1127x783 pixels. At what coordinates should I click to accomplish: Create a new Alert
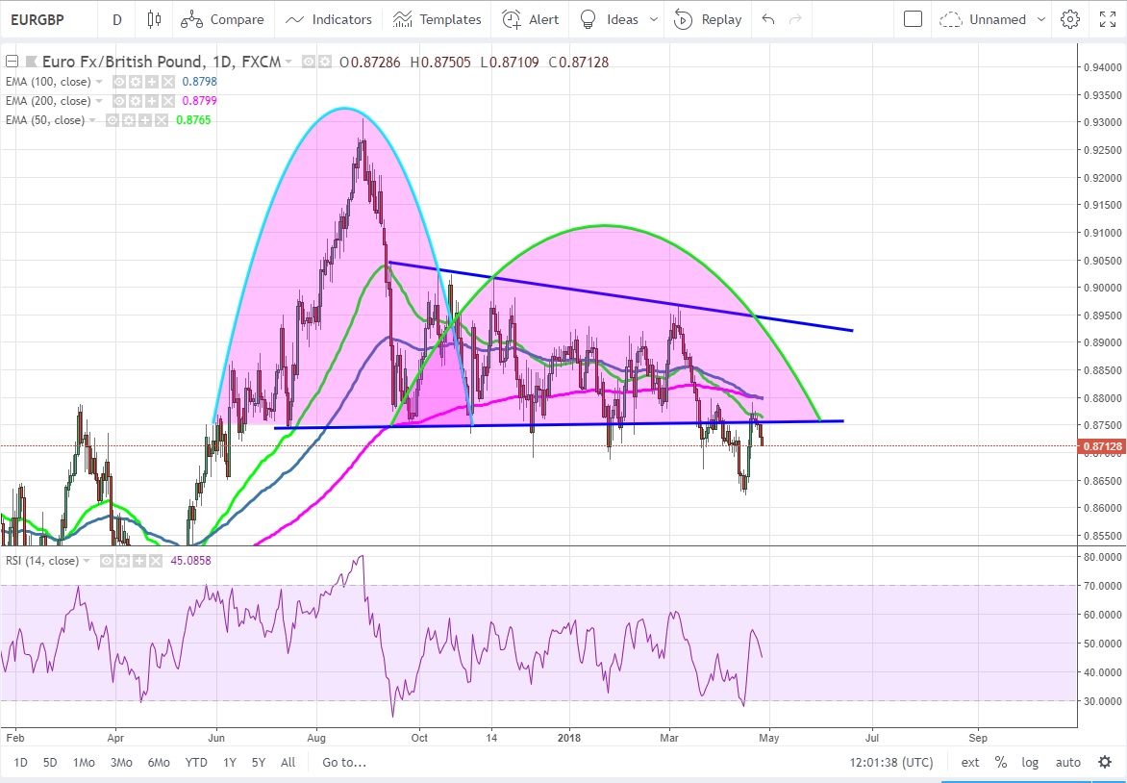(x=530, y=19)
